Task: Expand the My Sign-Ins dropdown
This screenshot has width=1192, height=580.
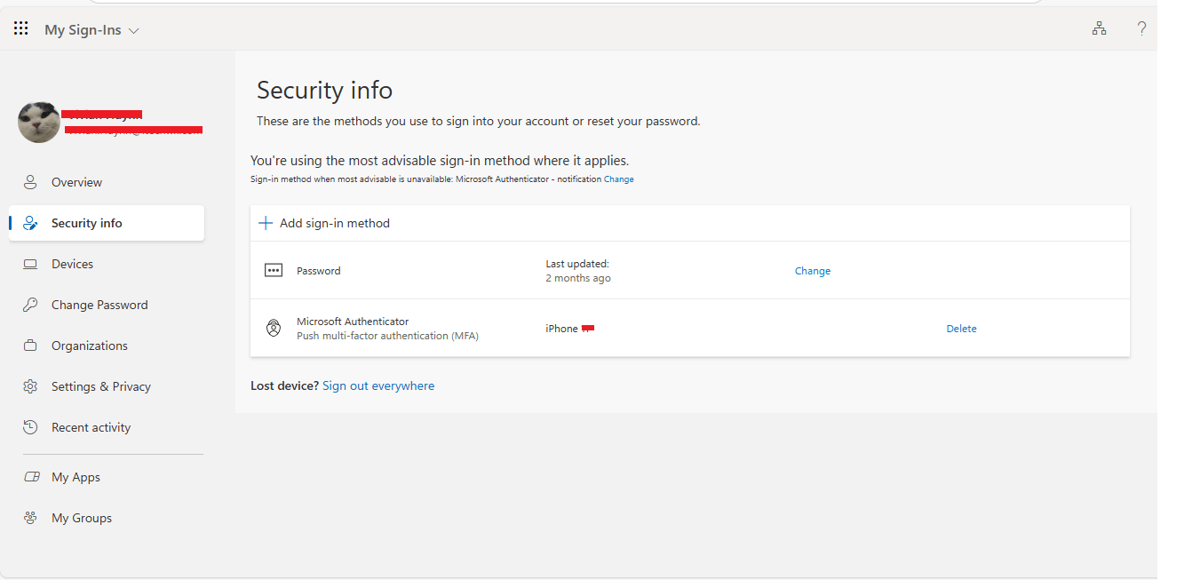Action: click(x=133, y=29)
